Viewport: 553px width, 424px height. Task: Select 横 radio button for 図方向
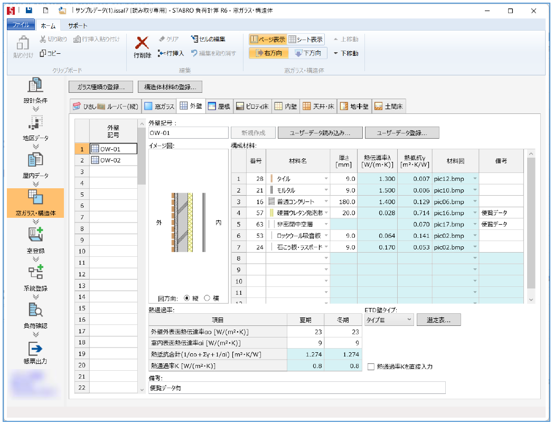tap(207, 298)
